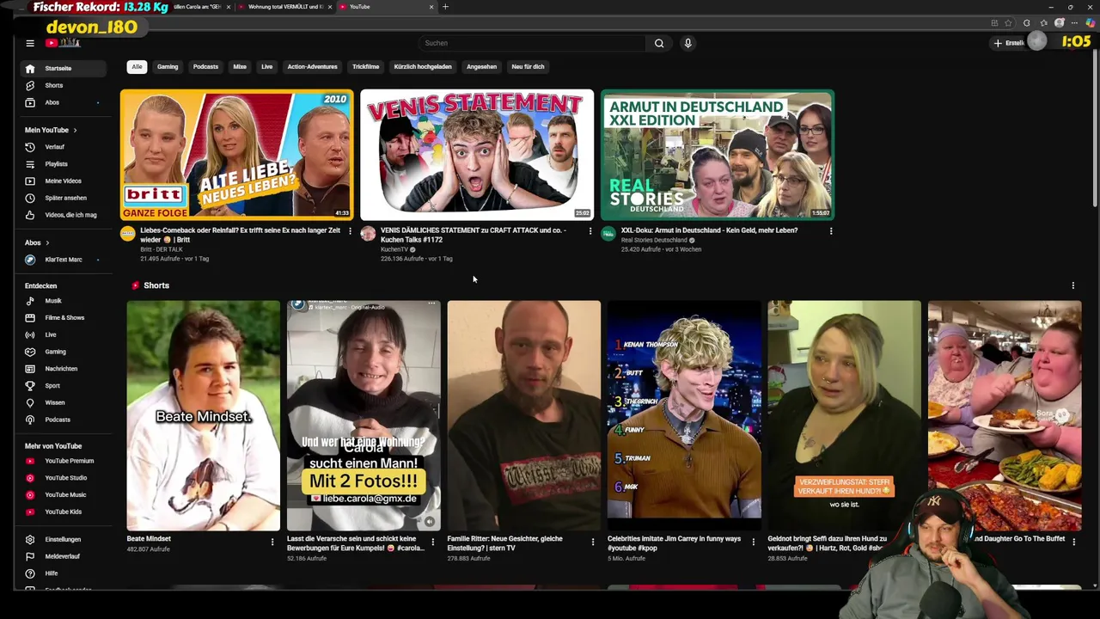Select the Action-Adventures filter chip

point(312,66)
